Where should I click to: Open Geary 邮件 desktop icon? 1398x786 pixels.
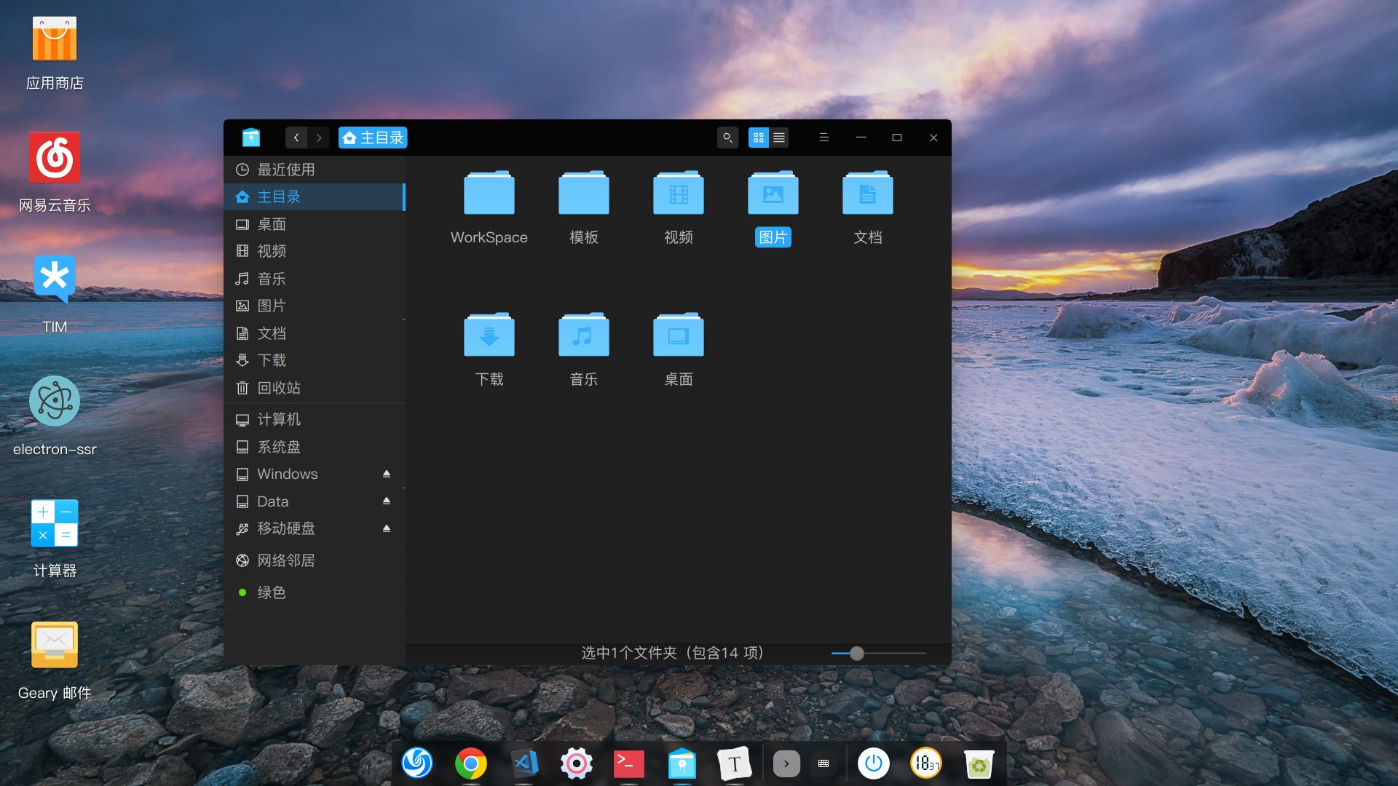point(55,661)
